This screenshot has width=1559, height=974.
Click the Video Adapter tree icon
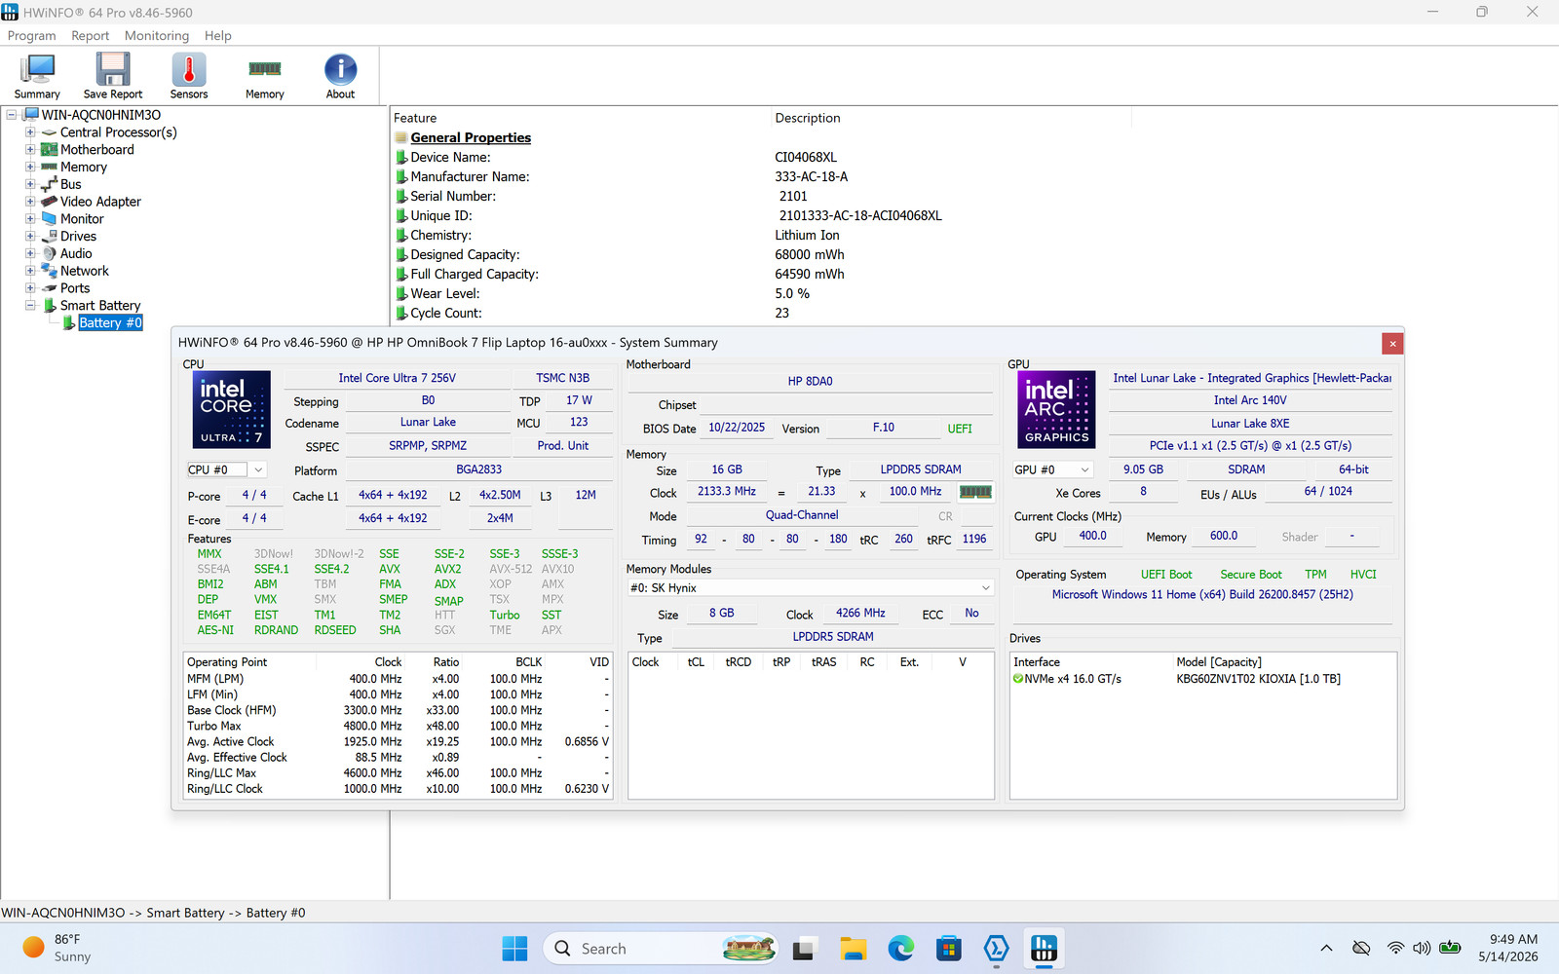[x=49, y=202]
